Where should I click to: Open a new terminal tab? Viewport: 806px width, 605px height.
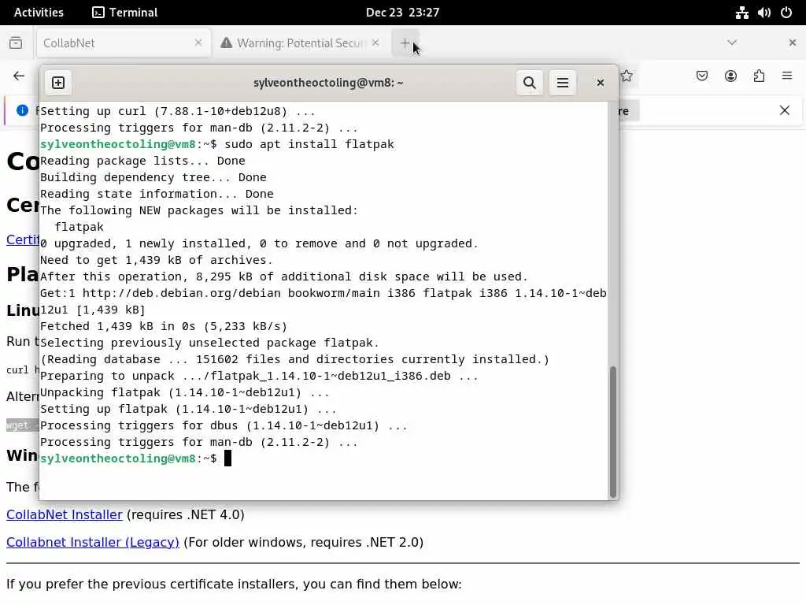coord(58,83)
